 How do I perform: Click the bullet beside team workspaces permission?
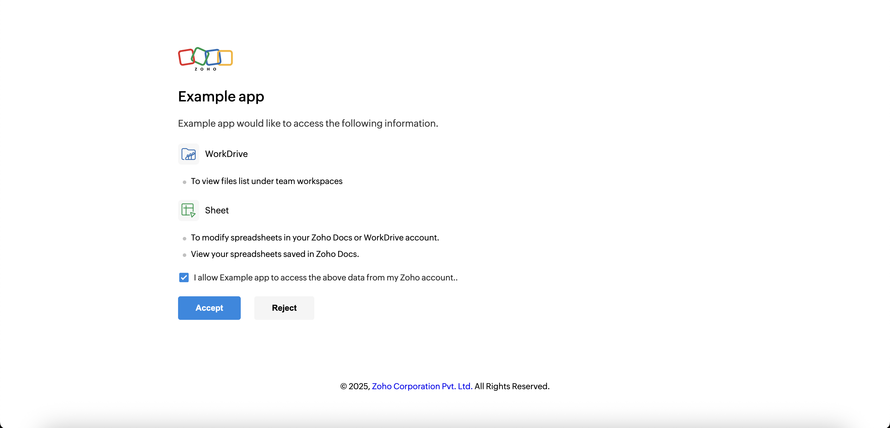(x=185, y=182)
